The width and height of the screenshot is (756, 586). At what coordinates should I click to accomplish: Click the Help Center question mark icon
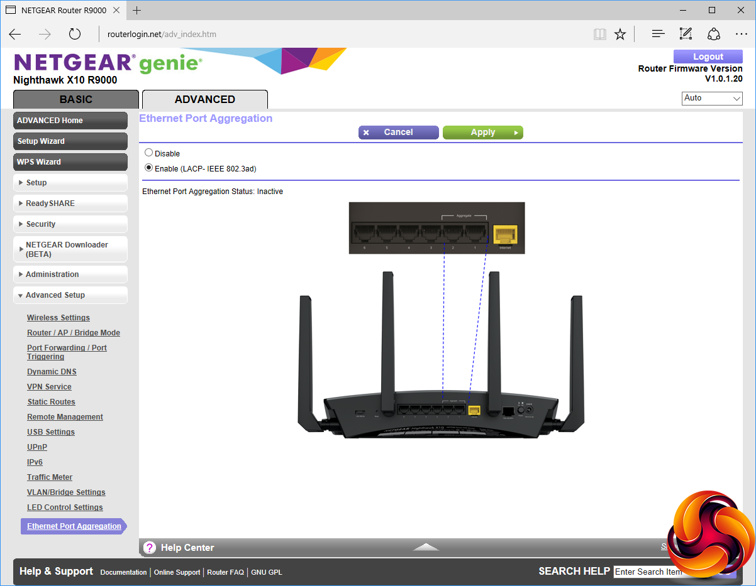[150, 548]
